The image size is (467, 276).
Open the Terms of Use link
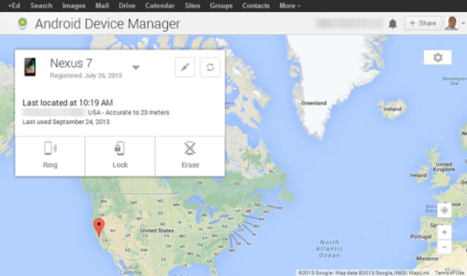pos(450,273)
